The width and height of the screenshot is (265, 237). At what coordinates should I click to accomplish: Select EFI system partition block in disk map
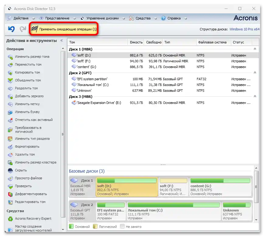point(111,211)
